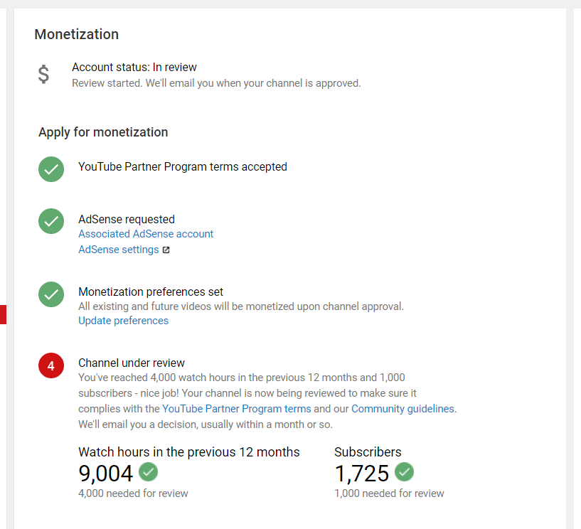Click the '1,000 needed for review' text
Screen dimensions: 581x529
tap(389, 493)
